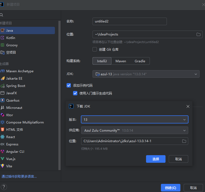Click the blue 选择 button

[x=156, y=159]
